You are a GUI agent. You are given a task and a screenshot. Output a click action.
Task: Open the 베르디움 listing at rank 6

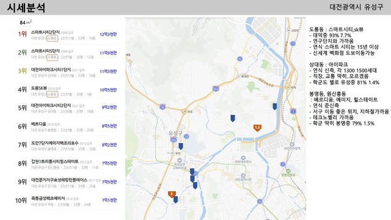(68, 127)
